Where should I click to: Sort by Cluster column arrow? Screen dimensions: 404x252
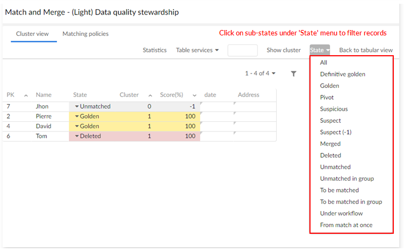click(150, 95)
